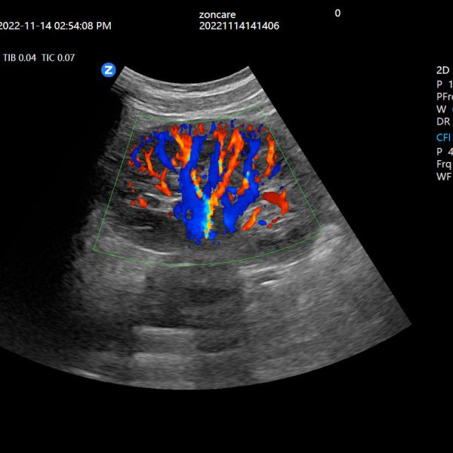Click the P parameter under 2D
453x453 pixels.
442,84
